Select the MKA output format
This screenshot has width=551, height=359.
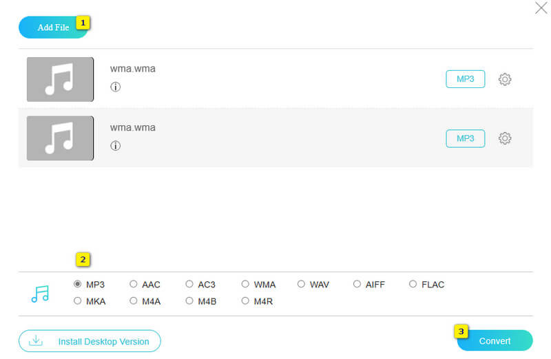coord(77,301)
